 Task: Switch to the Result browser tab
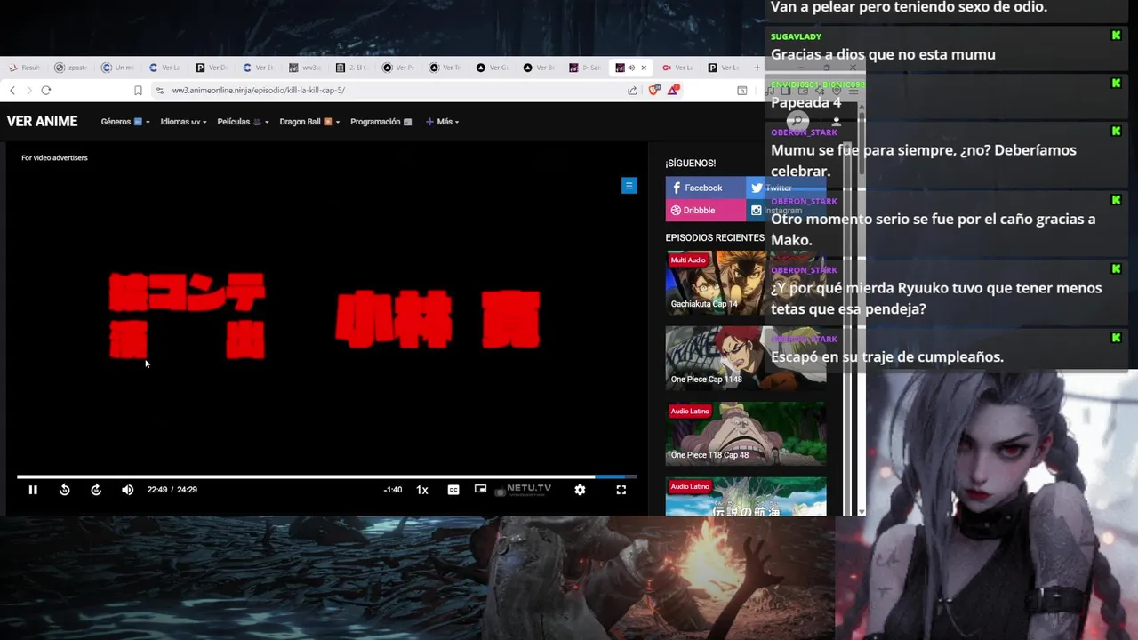tap(25, 68)
